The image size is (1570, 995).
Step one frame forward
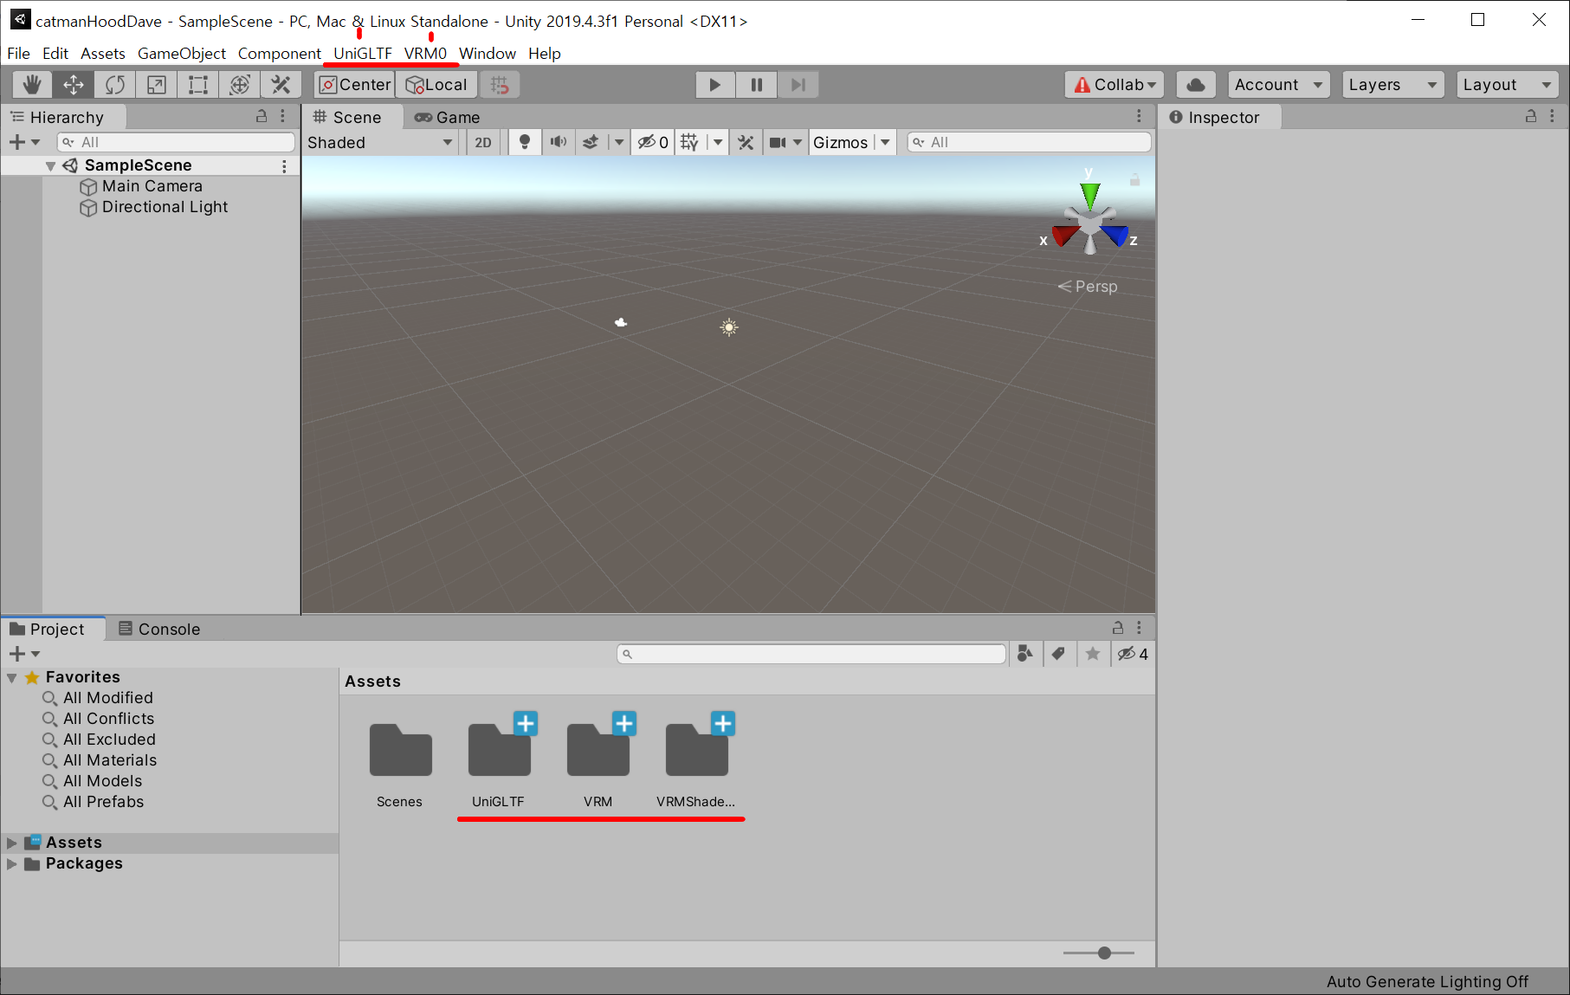click(798, 85)
